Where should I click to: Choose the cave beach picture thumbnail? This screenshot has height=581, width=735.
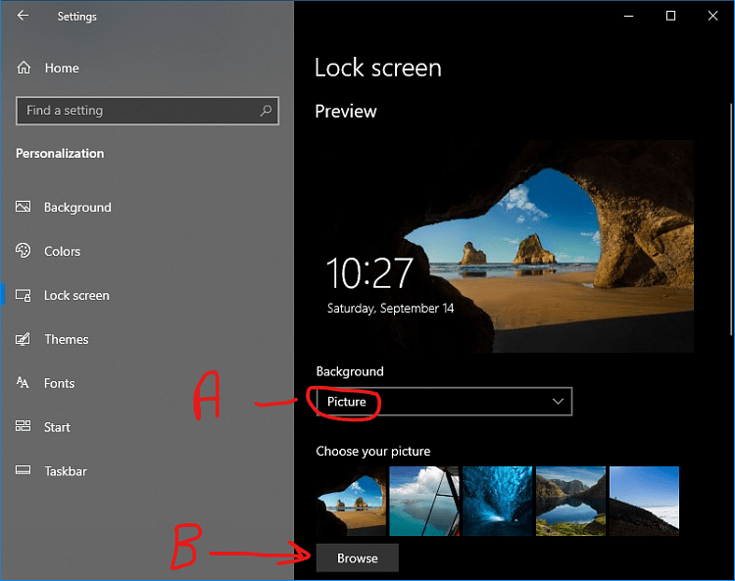tap(352, 501)
